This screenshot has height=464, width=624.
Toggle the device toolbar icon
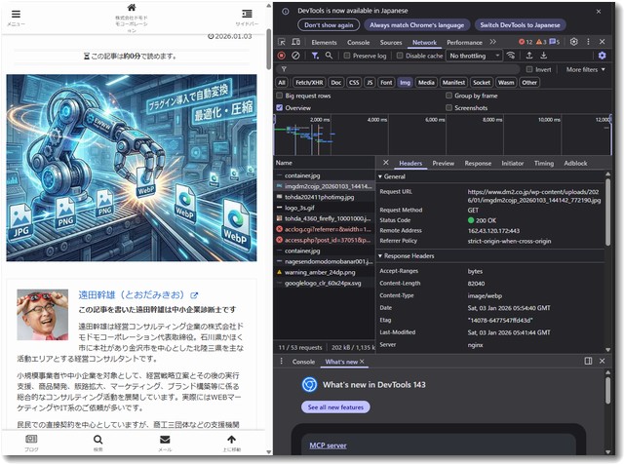tap(295, 42)
